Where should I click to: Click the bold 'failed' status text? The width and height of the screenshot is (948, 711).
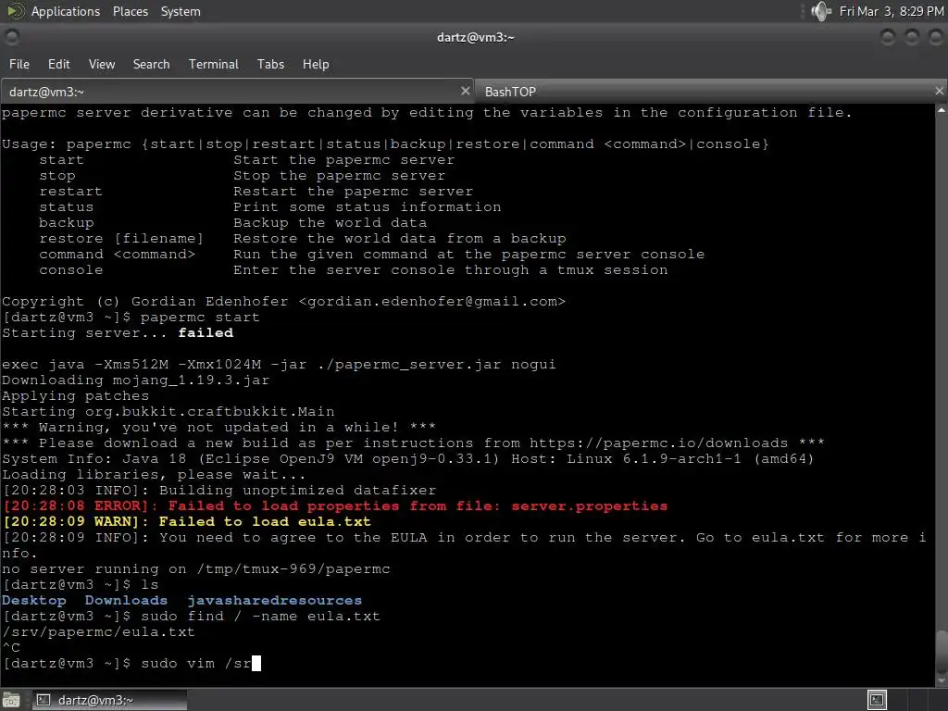[206, 333]
